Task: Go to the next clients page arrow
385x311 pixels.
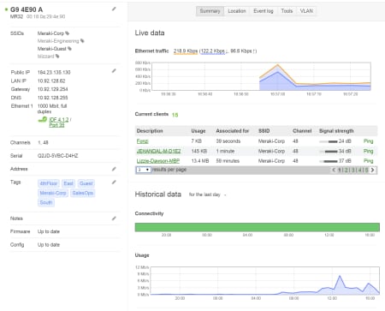Action: [x=372, y=170]
